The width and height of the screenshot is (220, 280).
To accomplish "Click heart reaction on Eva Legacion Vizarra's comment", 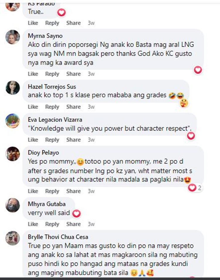I will [x=191, y=136].
